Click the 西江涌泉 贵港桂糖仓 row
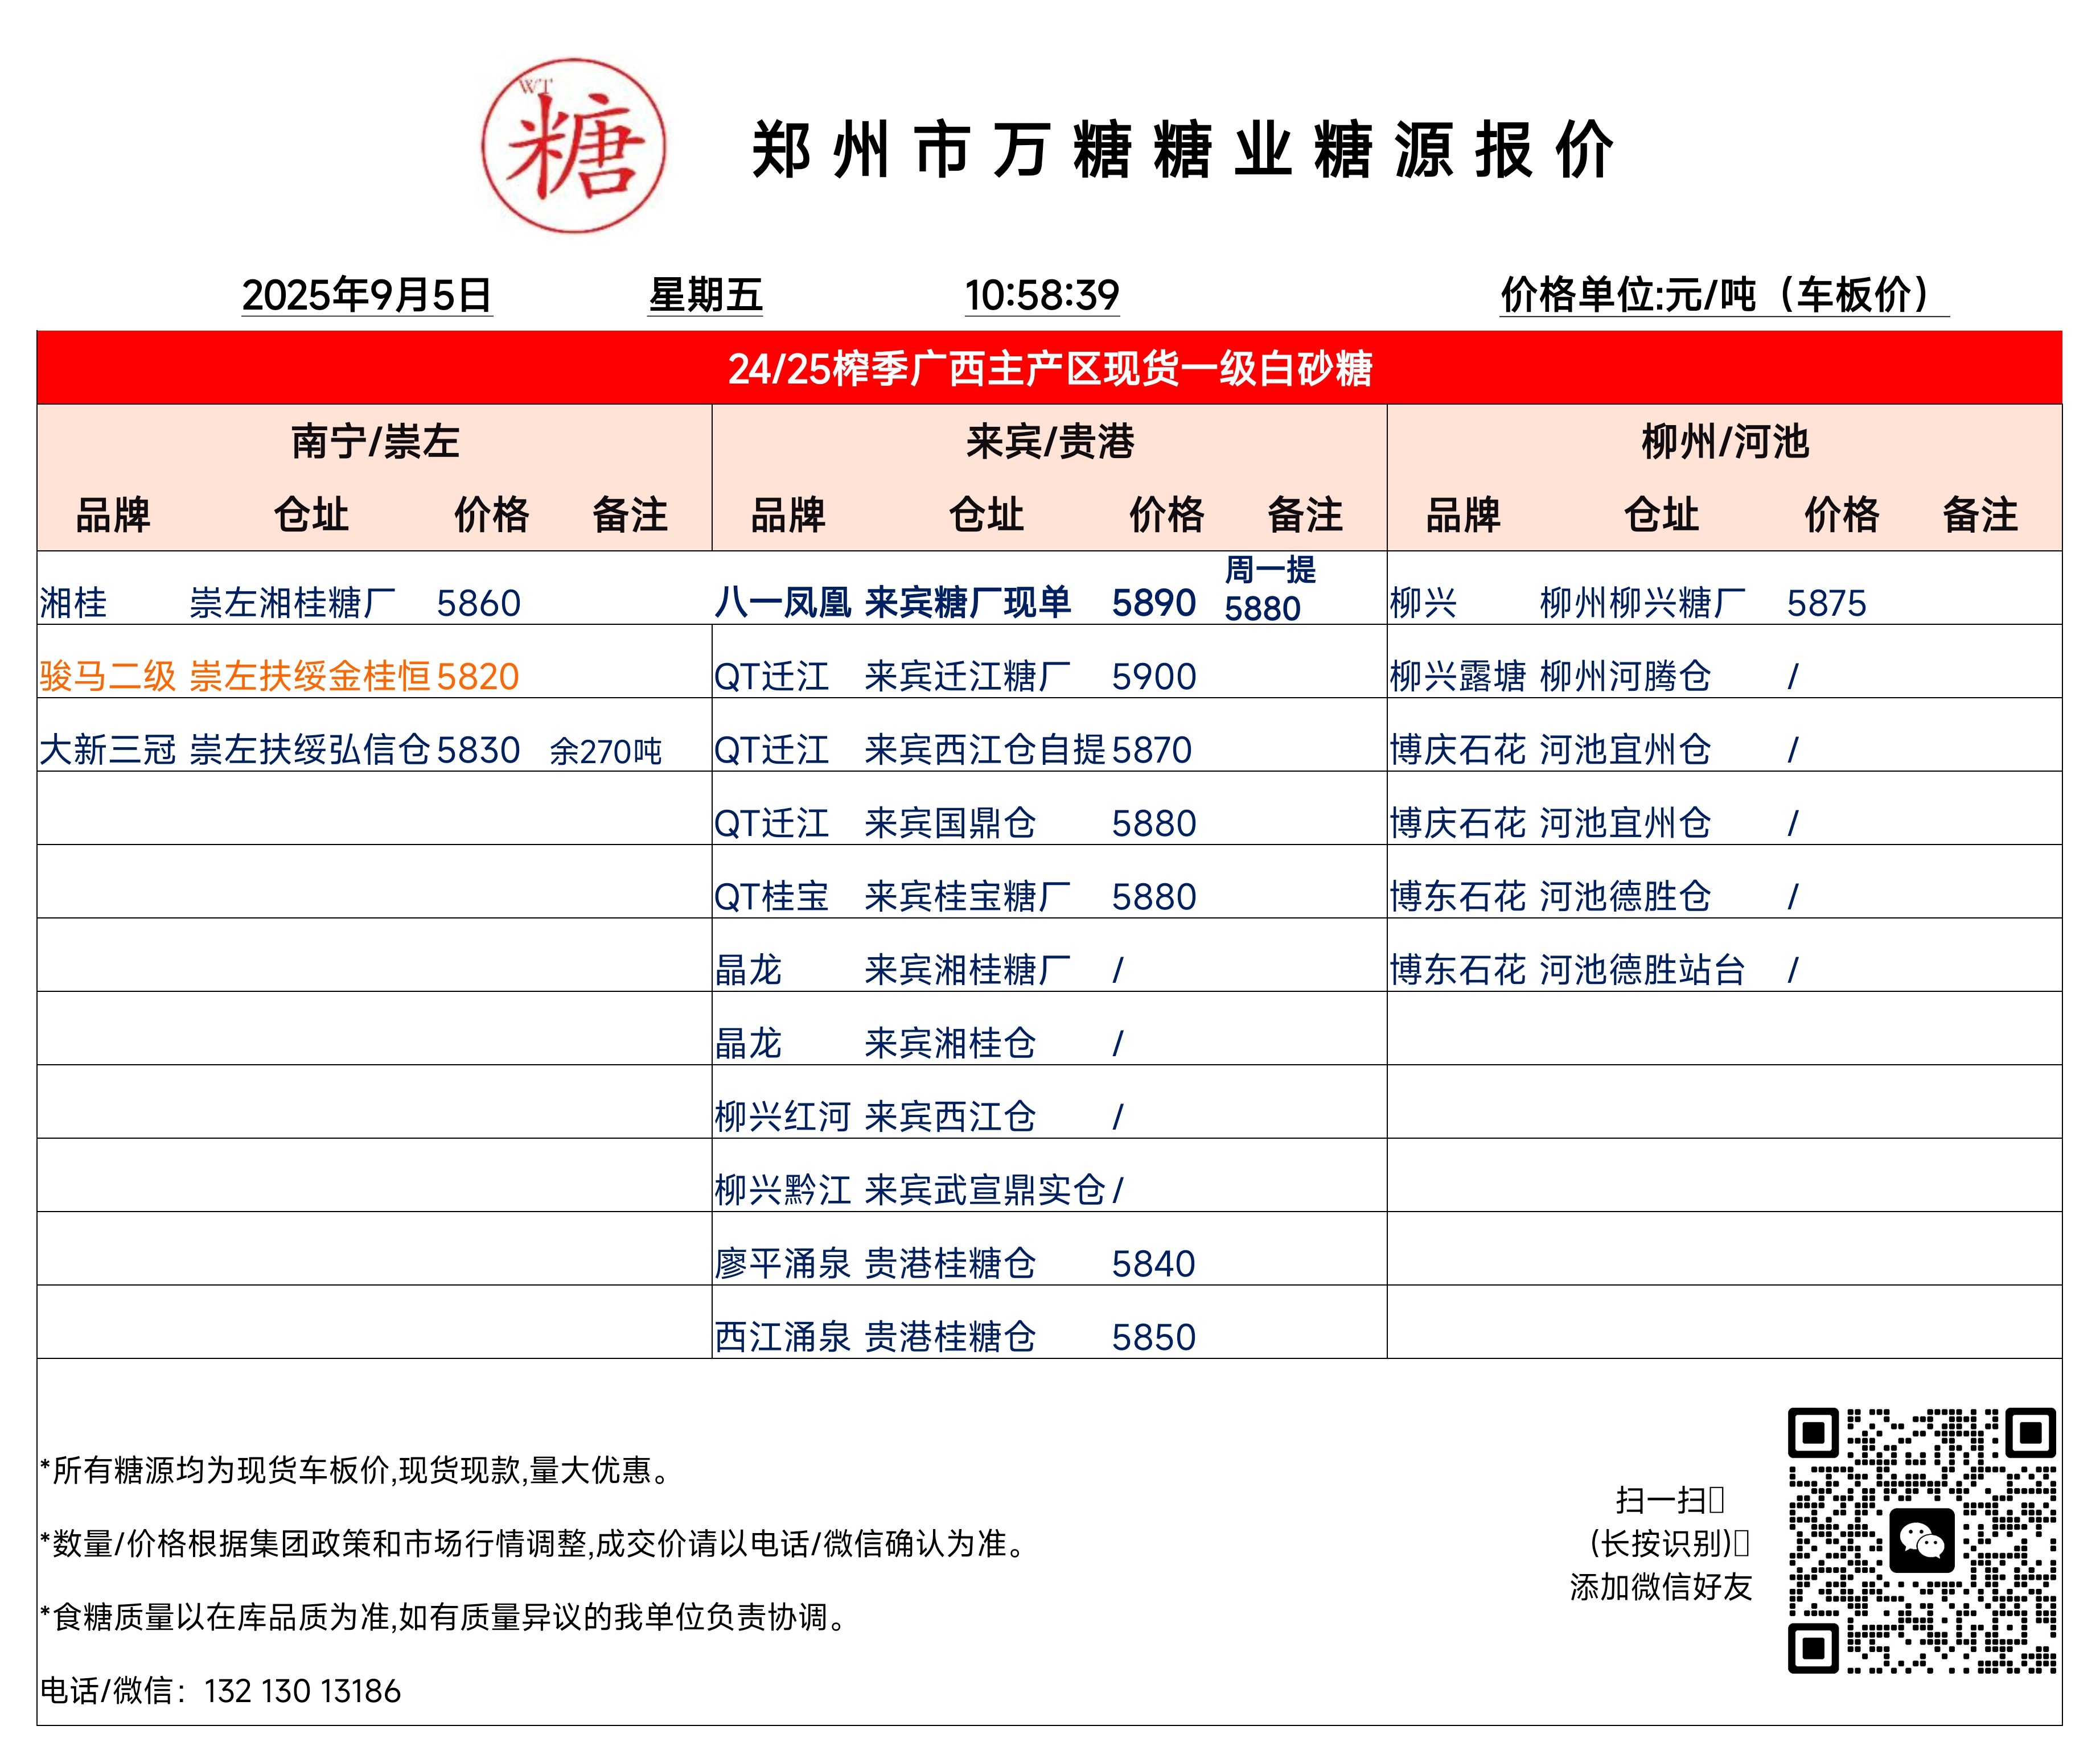The height and width of the screenshot is (1763, 2100). coord(875,1336)
